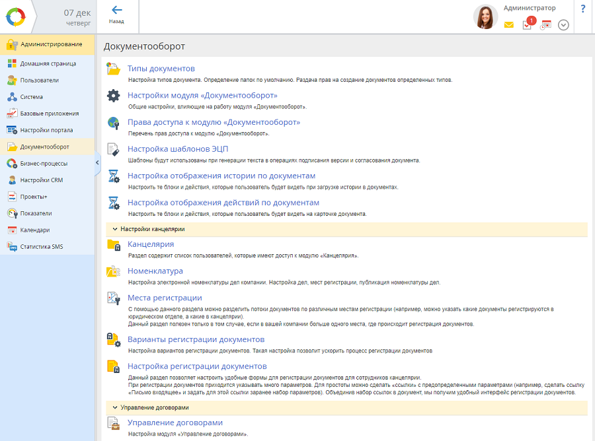Image resolution: width=595 pixels, height=441 pixels.
Task: Click the Типы документов folder icon
Action: click(114, 69)
